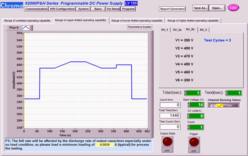The width and height of the screenshot is (248, 156).
Task: Adjust the Tend stepper arrows
Action: [226, 93]
